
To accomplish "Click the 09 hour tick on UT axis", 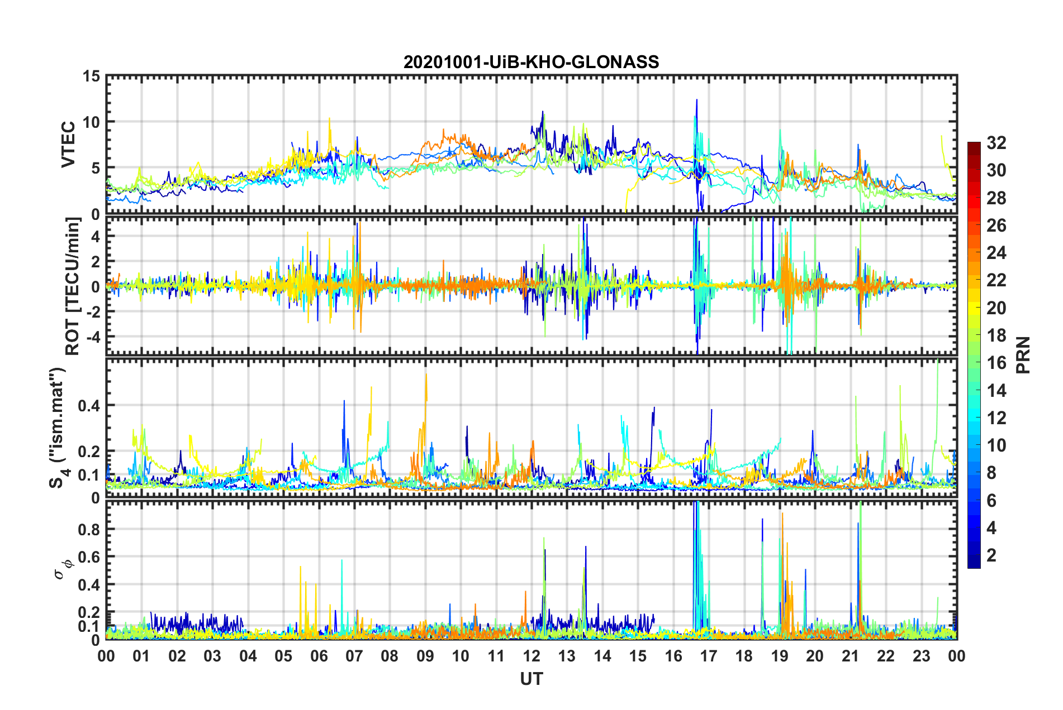I will click(x=425, y=656).
